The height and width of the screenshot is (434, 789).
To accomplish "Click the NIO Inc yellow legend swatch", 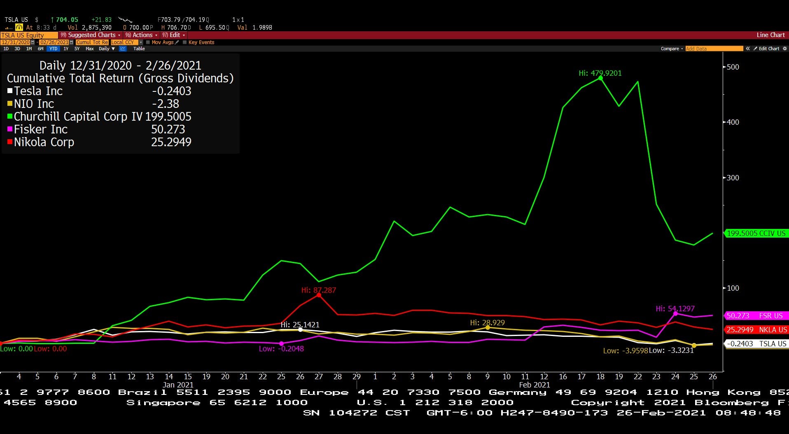I will coord(10,103).
